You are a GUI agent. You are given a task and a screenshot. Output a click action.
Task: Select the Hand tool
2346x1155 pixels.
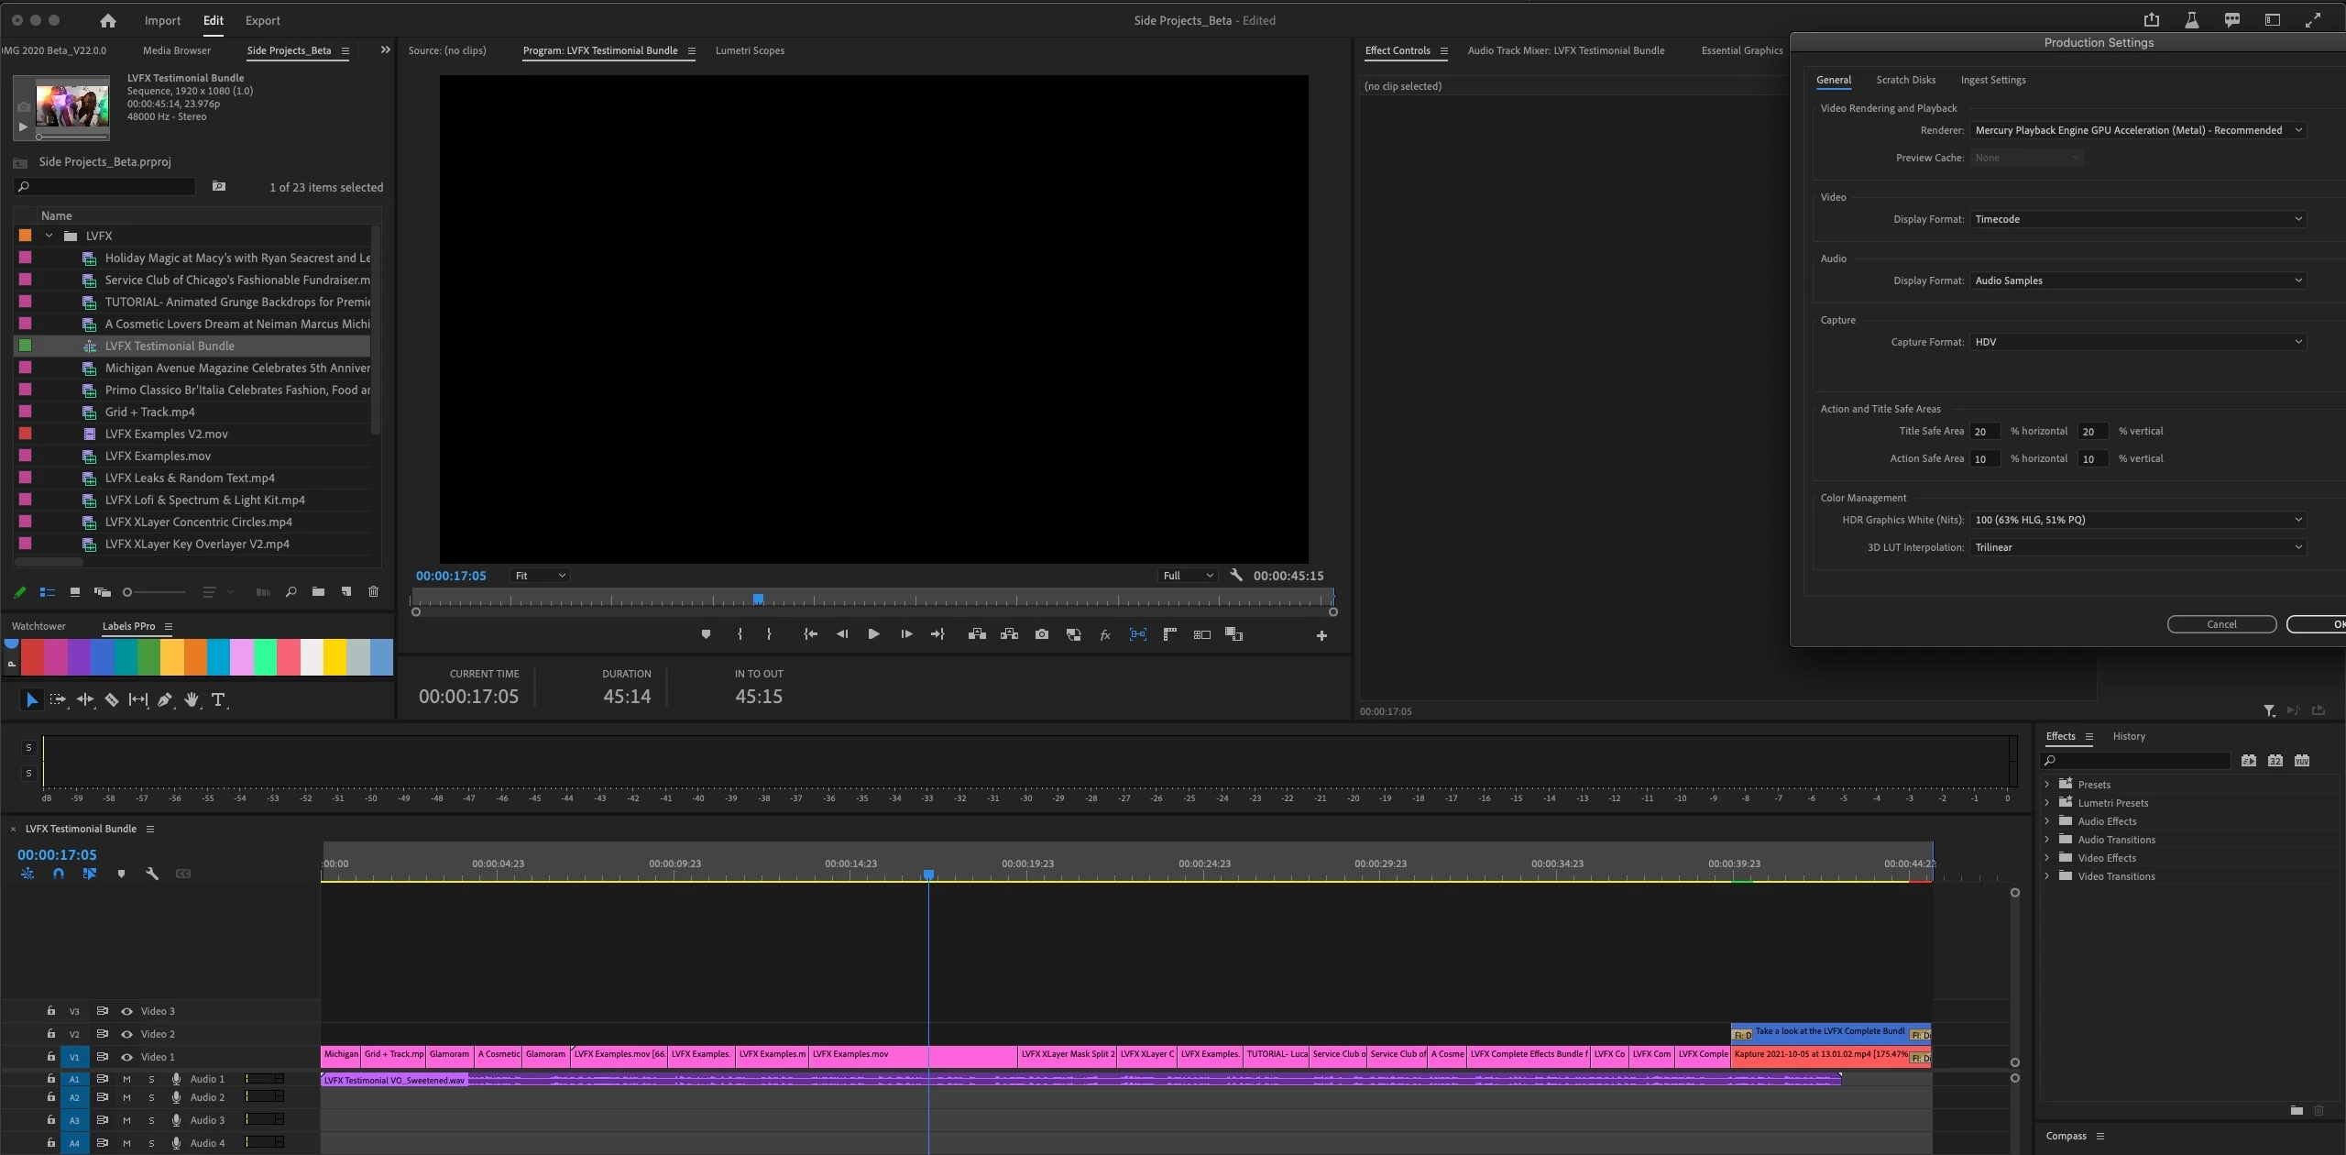click(192, 700)
